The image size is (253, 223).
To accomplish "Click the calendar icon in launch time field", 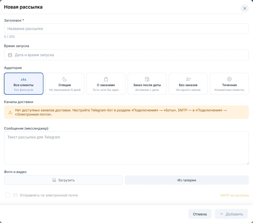I will click(x=10, y=55).
